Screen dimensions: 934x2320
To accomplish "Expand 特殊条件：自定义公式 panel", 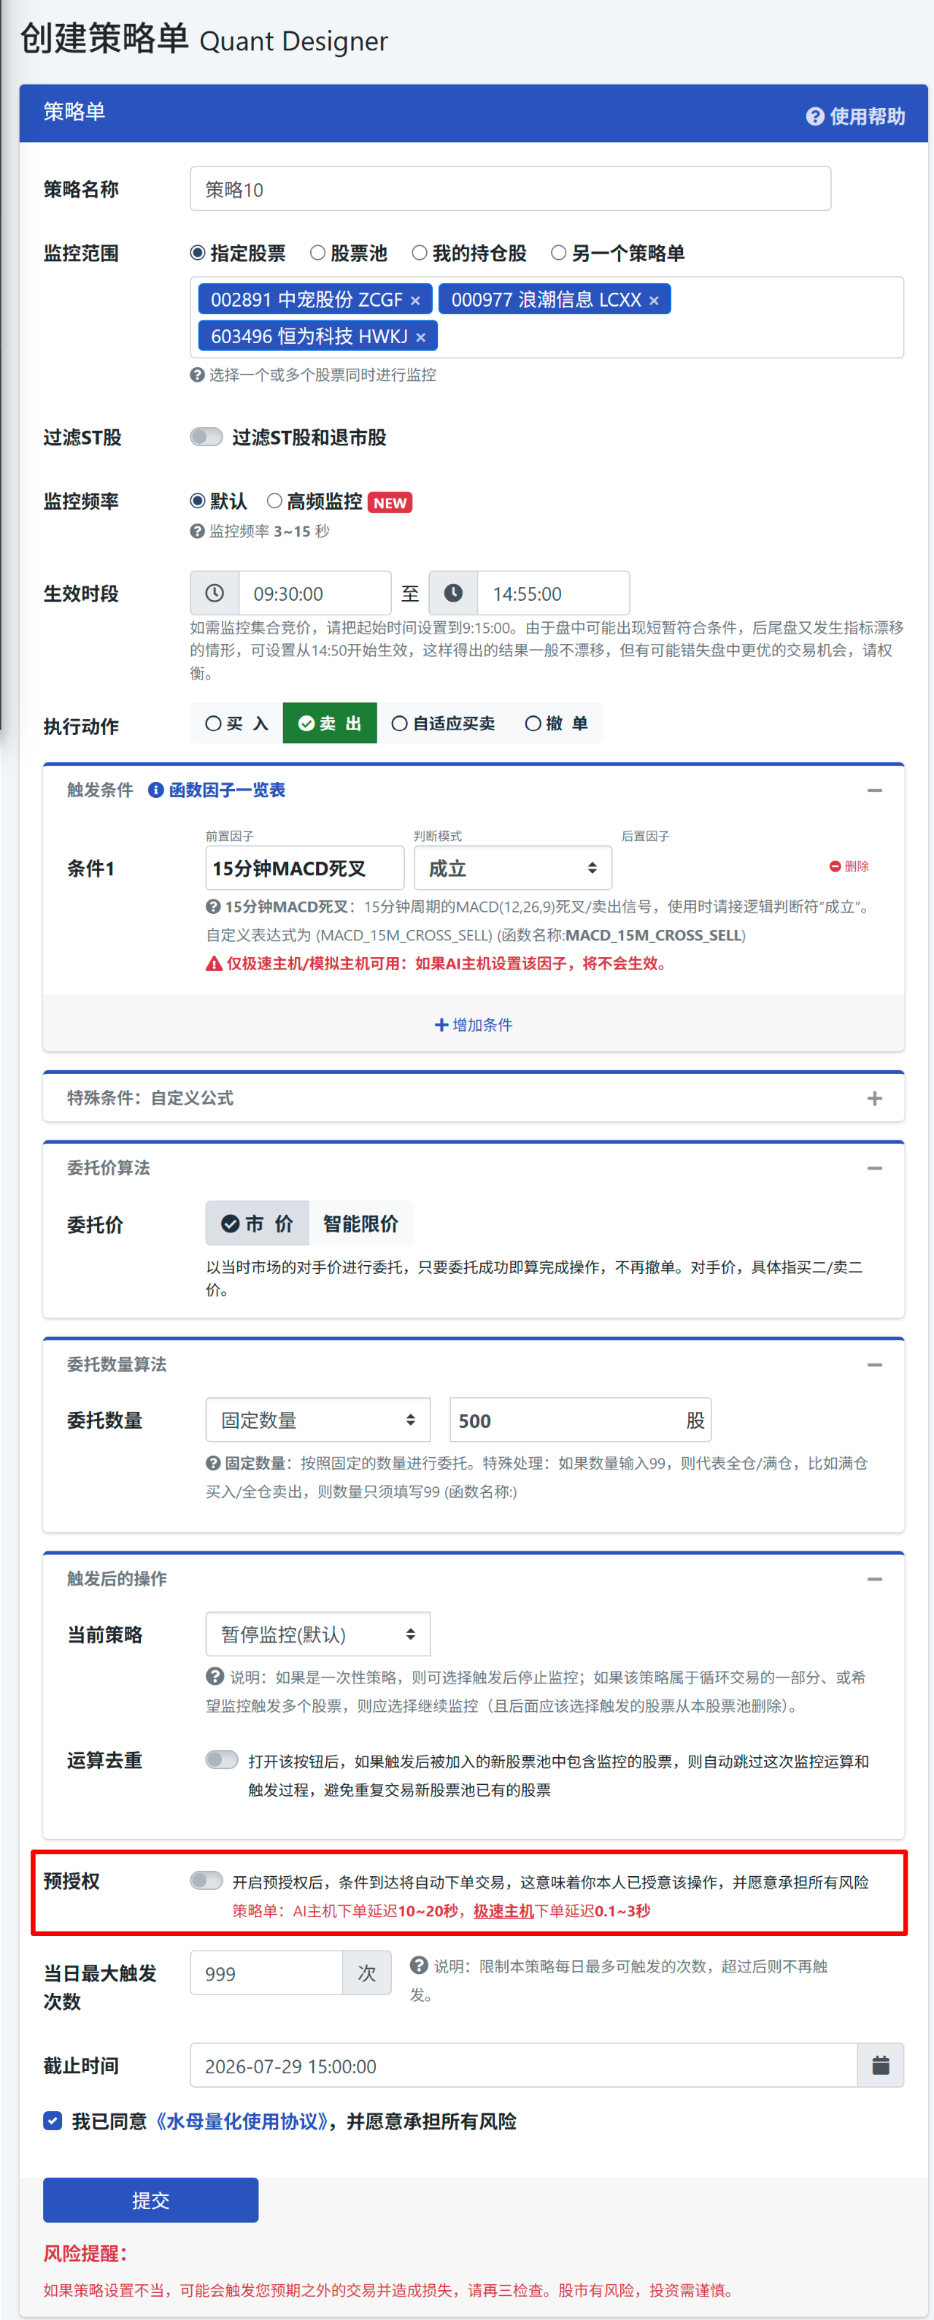I will pos(875,1098).
